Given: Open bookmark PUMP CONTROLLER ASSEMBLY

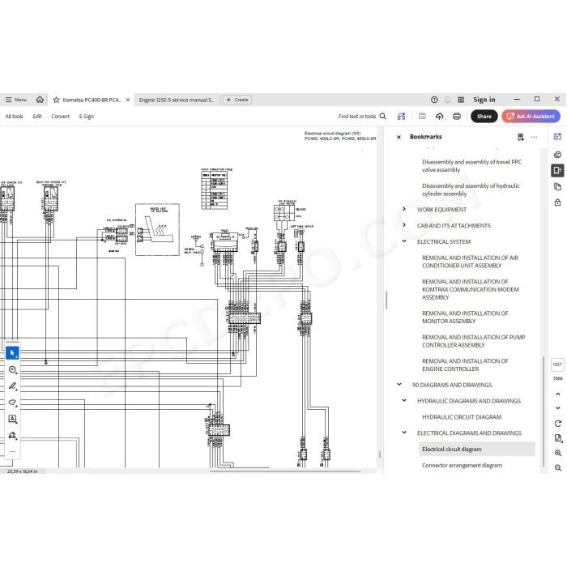Looking at the screenshot, I should pyautogui.click(x=473, y=341).
